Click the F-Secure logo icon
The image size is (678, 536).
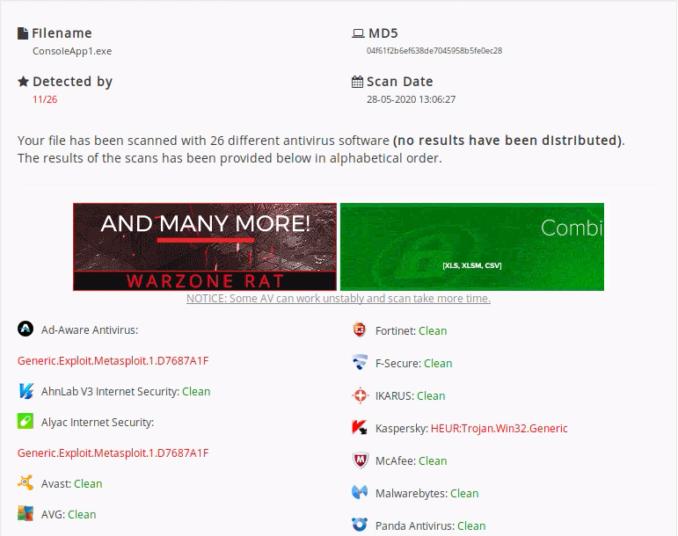point(360,362)
